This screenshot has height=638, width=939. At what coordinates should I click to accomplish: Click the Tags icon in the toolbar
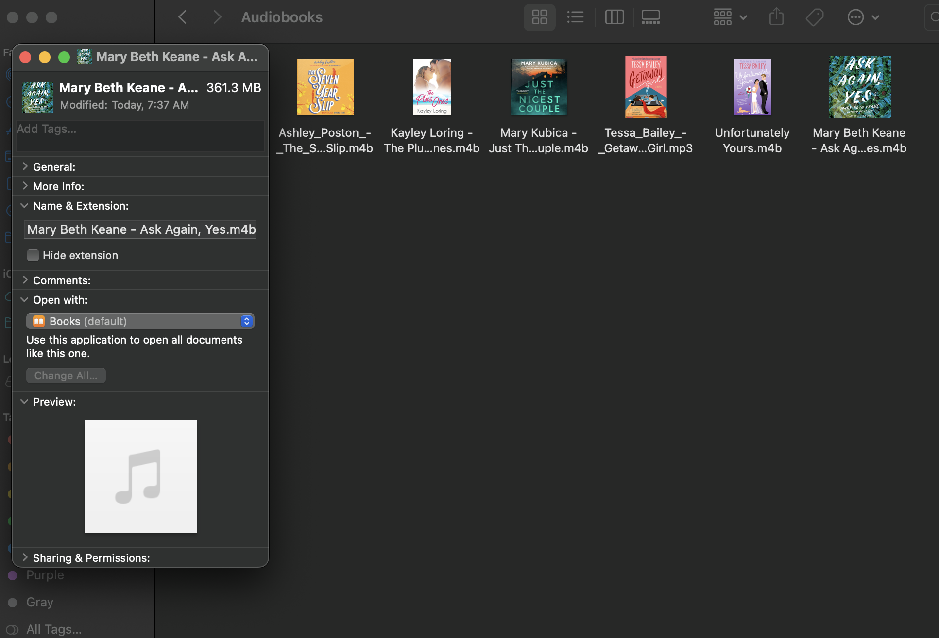pos(814,17)
